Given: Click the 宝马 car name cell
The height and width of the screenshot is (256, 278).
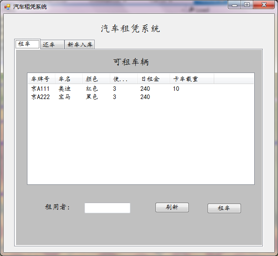Looking at the screenshot, I should point(64,97).
